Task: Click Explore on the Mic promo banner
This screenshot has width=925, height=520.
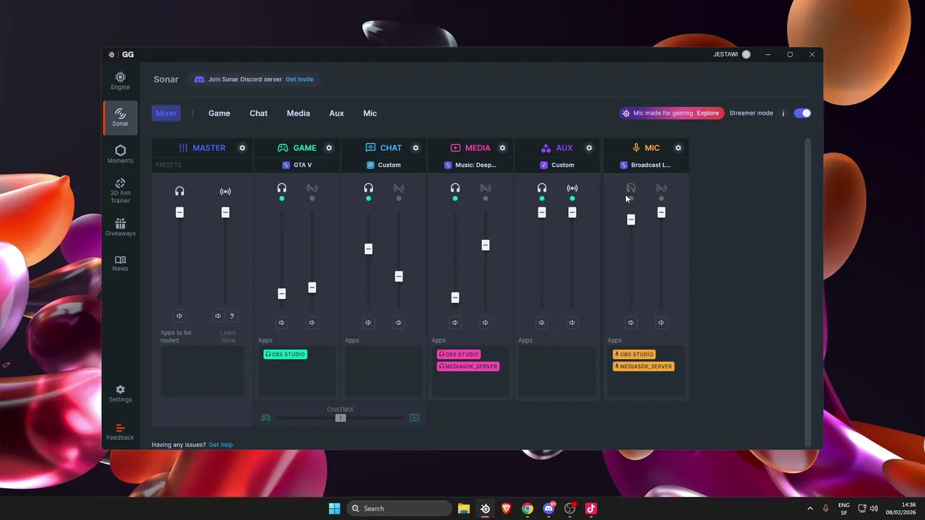Action: click(x=707, y=113)
